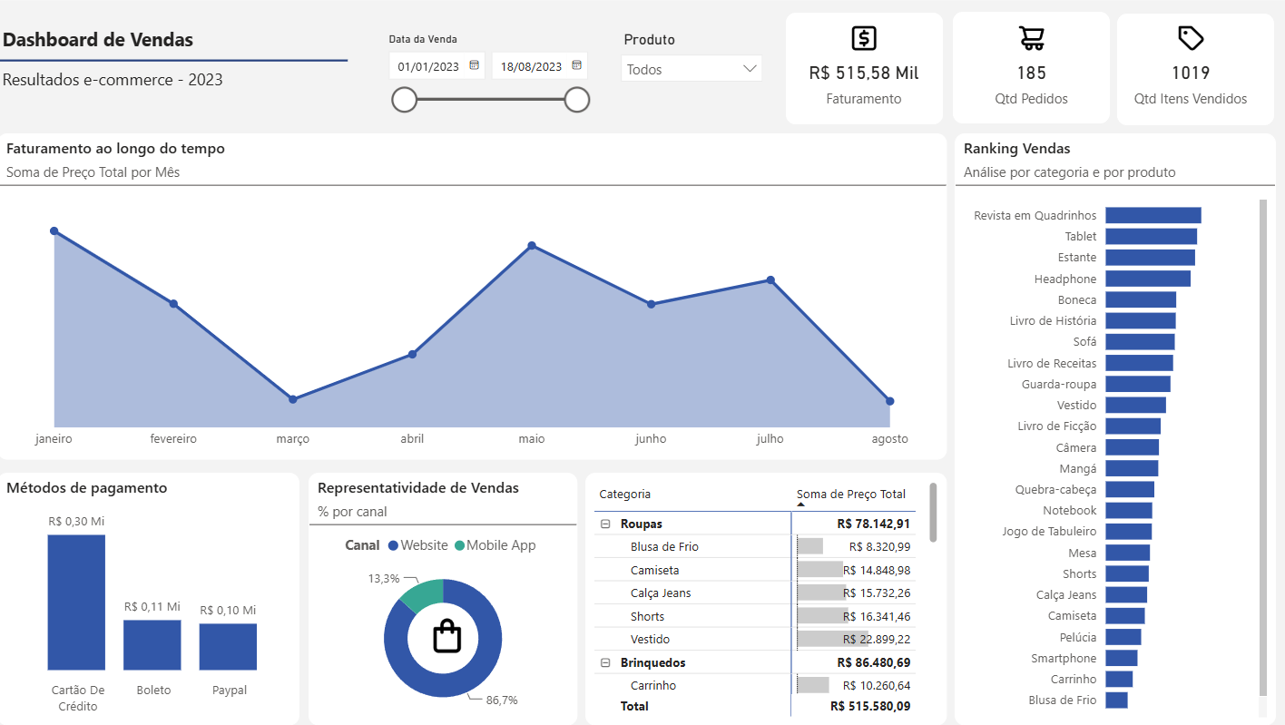The height and width of the screenshot is (725, 1285).
Task: Click the Camiseta table row label
Action: click(655, 571)
